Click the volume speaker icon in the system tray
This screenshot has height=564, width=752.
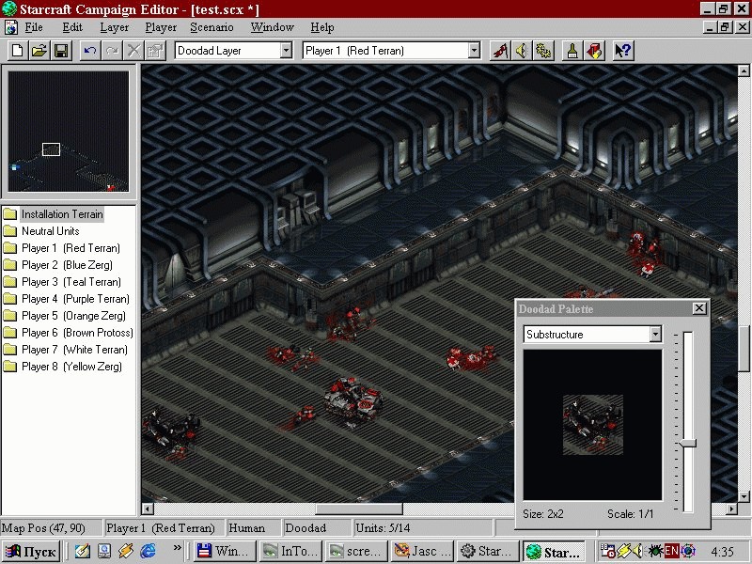point(638,551)
